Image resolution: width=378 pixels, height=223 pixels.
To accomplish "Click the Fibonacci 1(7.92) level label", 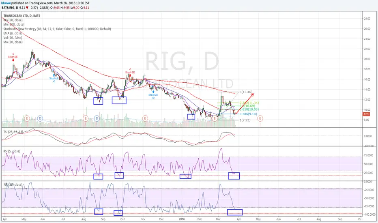I will (x=245, y=120).
